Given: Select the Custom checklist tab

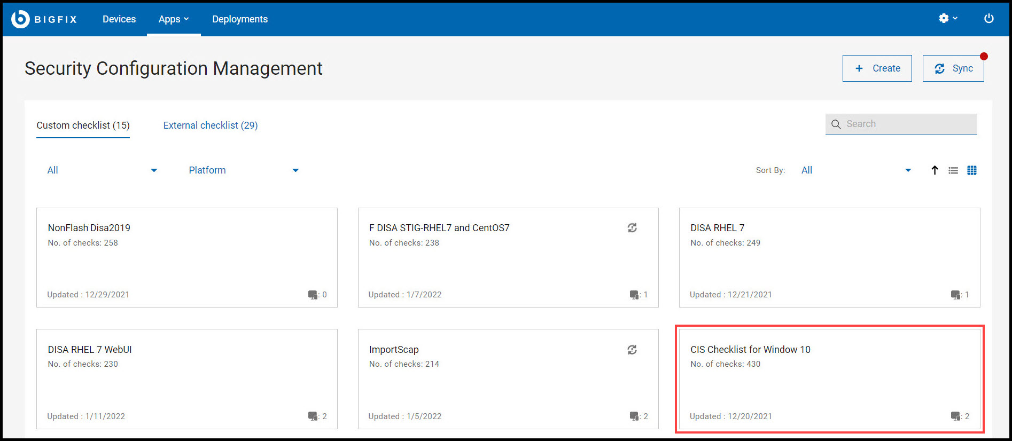Looking at the screenshot, I should 83,125.
